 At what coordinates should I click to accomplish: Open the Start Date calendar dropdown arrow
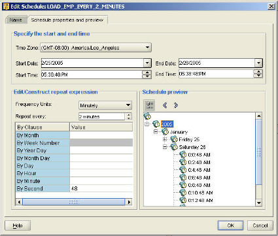coord(147,63)
